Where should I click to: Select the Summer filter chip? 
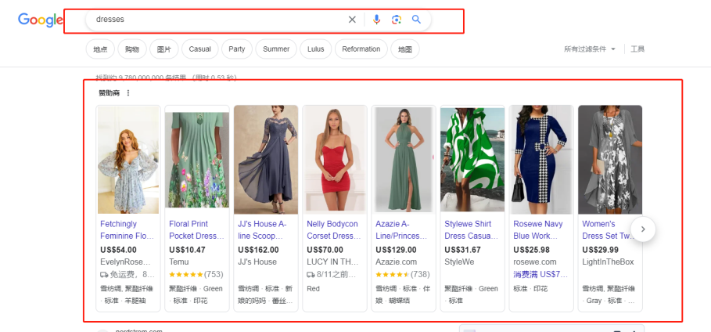click(276, 49)
